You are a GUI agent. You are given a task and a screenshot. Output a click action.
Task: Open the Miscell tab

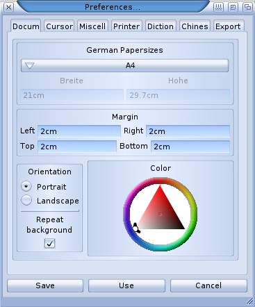(x=92, y=26)
